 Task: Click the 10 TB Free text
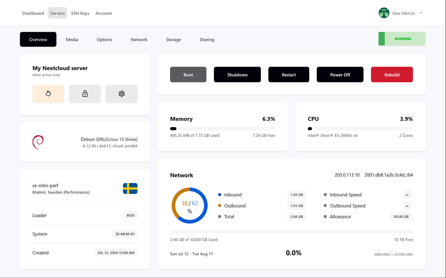click(404, 240)
